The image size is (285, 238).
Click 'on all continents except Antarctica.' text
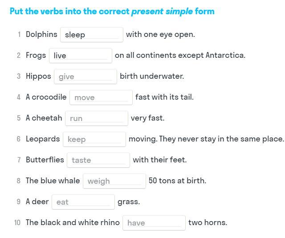pos(180,55)
